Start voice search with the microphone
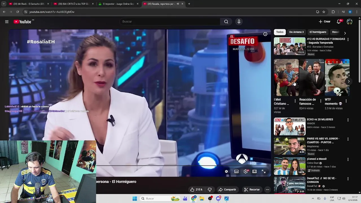The image size is (361, 203). pyautogui.click(x=239, y=22)
